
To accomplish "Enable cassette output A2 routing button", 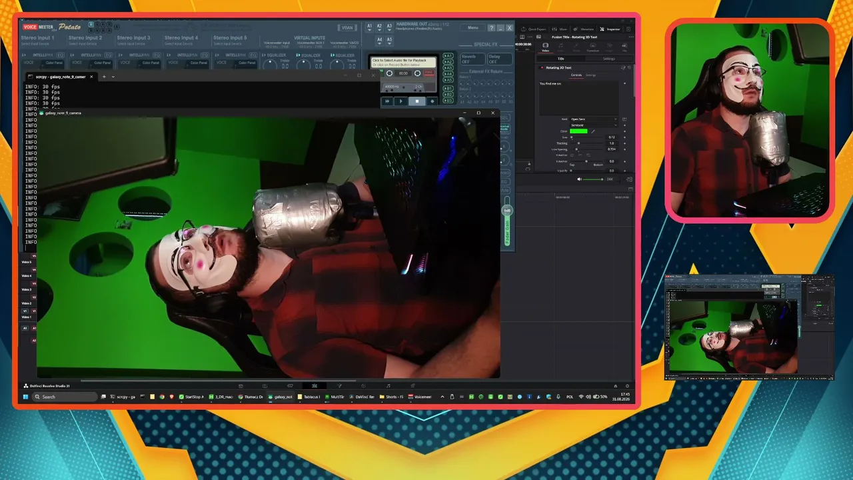I will coord(448,62).
